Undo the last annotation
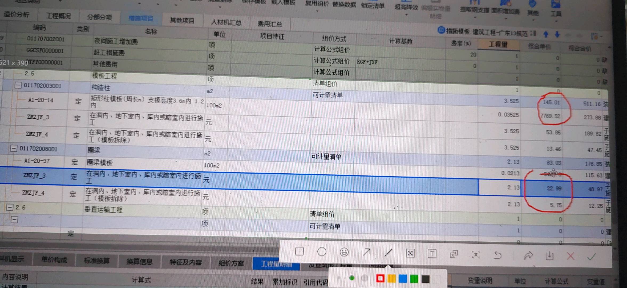Image resolution: width=627 pixels, height=288 pixels. click(497, 255)
